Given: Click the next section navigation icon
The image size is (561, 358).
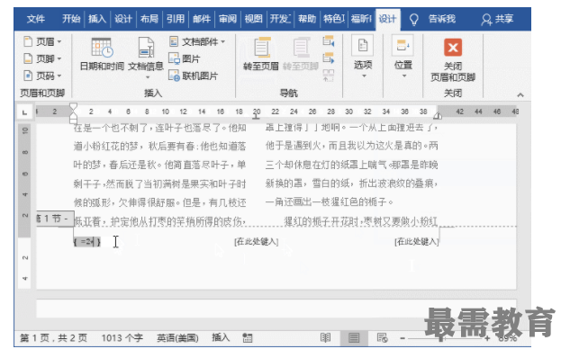Looking at the screenshot, I should coord(329,58).
